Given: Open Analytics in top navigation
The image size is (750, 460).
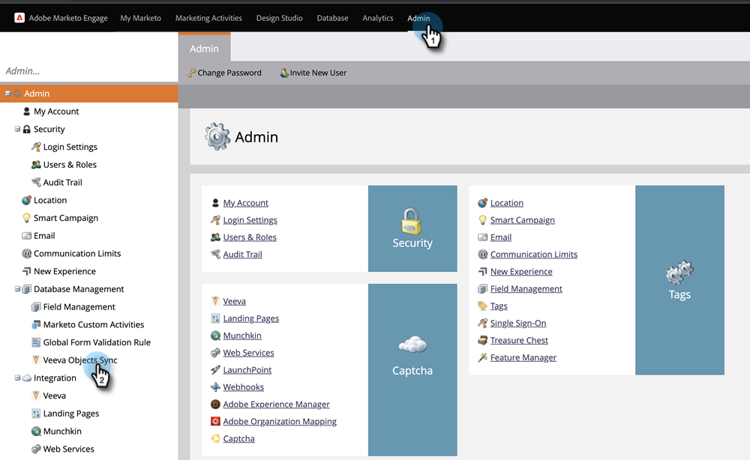Looking at the screenshot, I should [x=378, y=18].
